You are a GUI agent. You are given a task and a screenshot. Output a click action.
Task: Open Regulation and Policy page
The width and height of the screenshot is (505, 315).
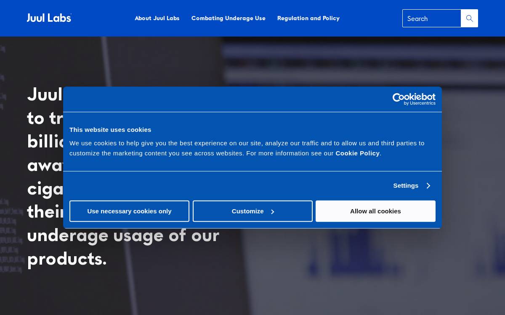308,18
